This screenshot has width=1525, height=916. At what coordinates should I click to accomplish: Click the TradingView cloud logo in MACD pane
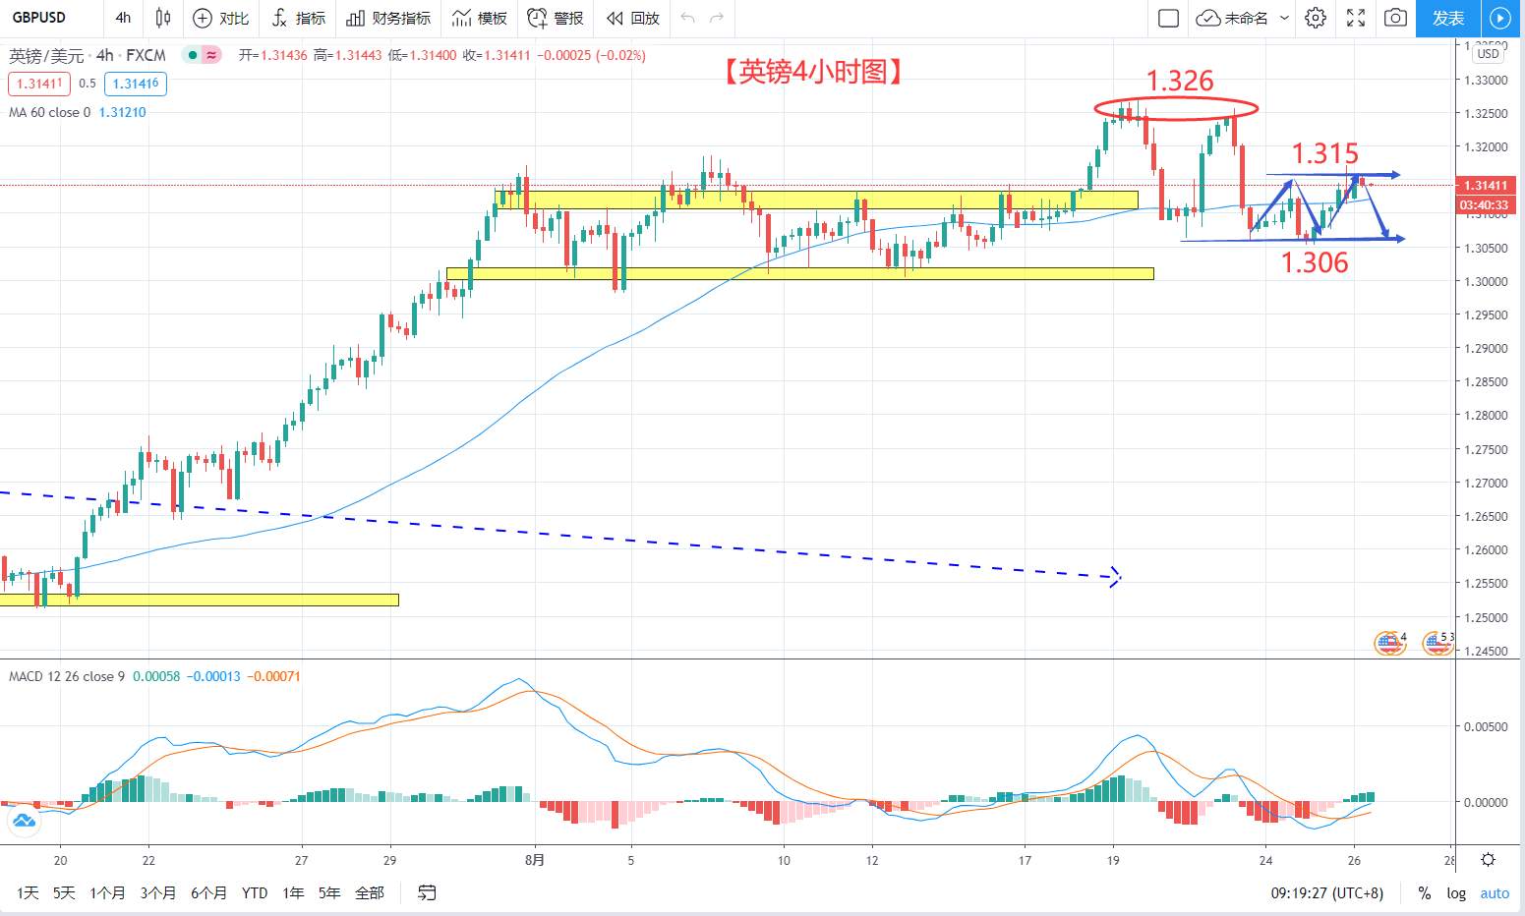pyautogui.click(x=24, y=820)
